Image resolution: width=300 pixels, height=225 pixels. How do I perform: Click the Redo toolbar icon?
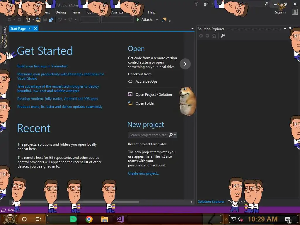[x=70, y=20]
